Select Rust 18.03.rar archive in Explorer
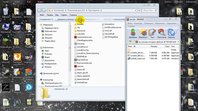Screen dimensions: 198x111 tap(81, 60)
